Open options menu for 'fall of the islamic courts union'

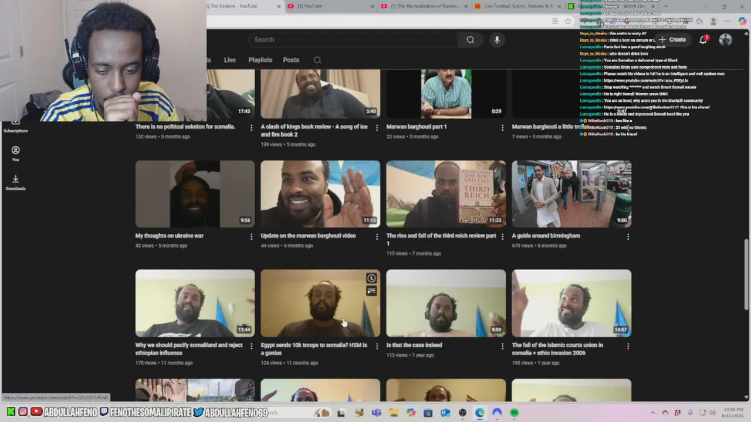628,346
